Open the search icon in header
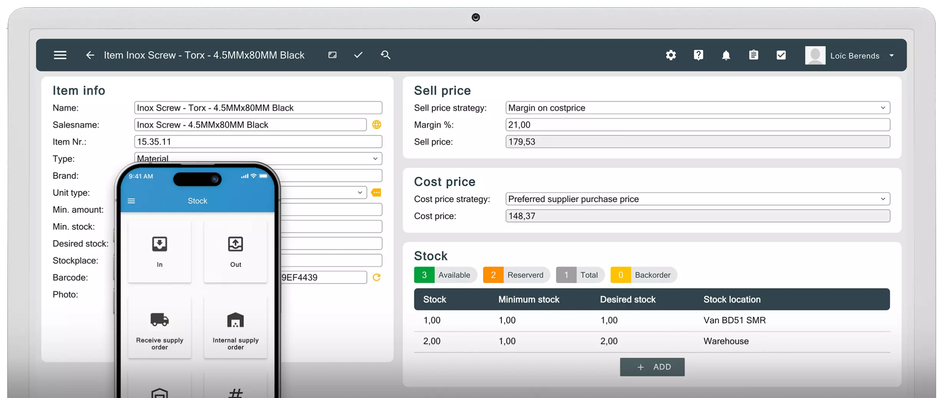Image resolution: width=943 pixels, height=398 pixels. pos(385,55)
